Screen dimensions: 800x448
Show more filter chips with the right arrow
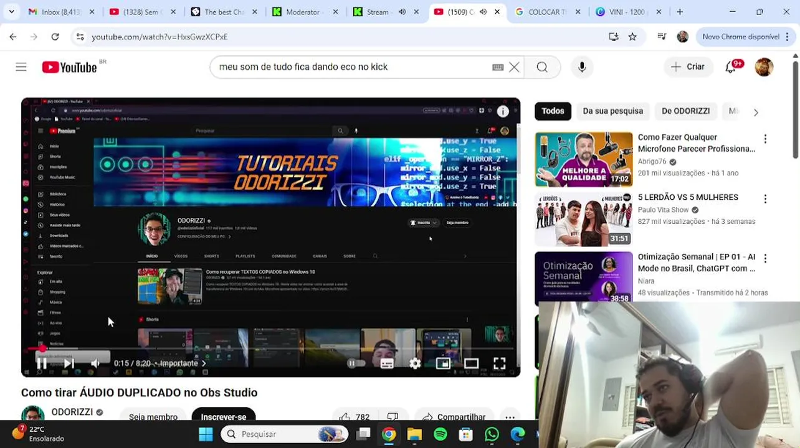click(x=756, y=112)
